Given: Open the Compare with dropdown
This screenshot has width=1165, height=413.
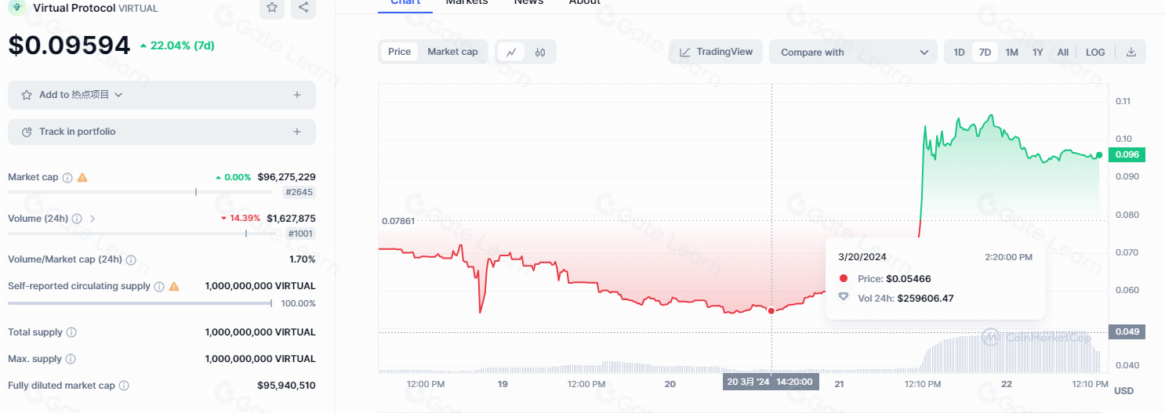Looking at the screenshot, I should (853, 53).
